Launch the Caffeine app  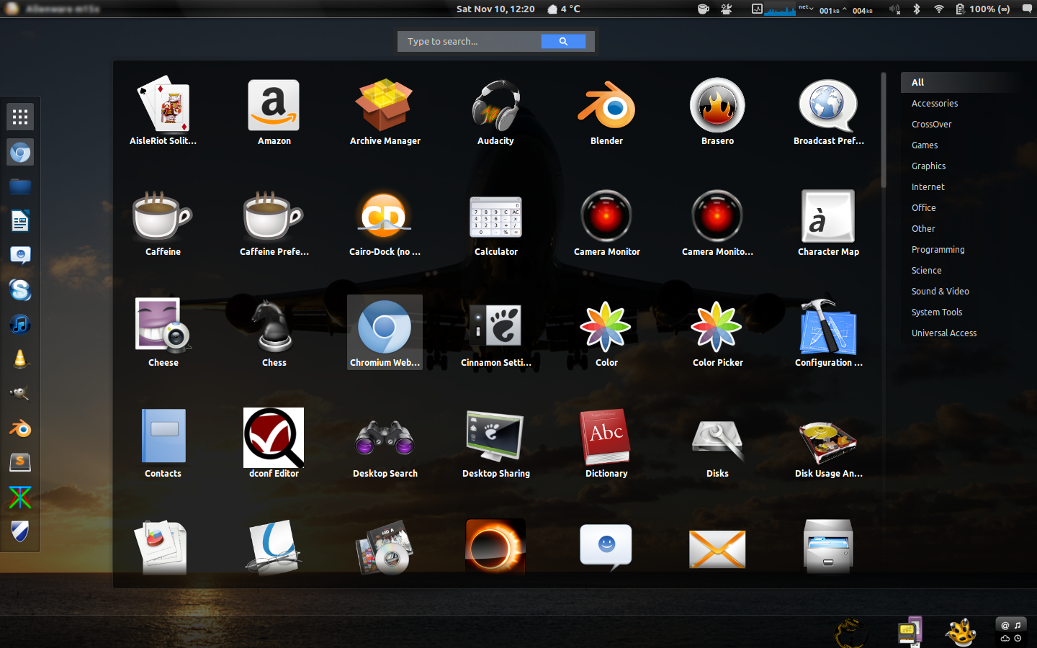tap(163, 222)
